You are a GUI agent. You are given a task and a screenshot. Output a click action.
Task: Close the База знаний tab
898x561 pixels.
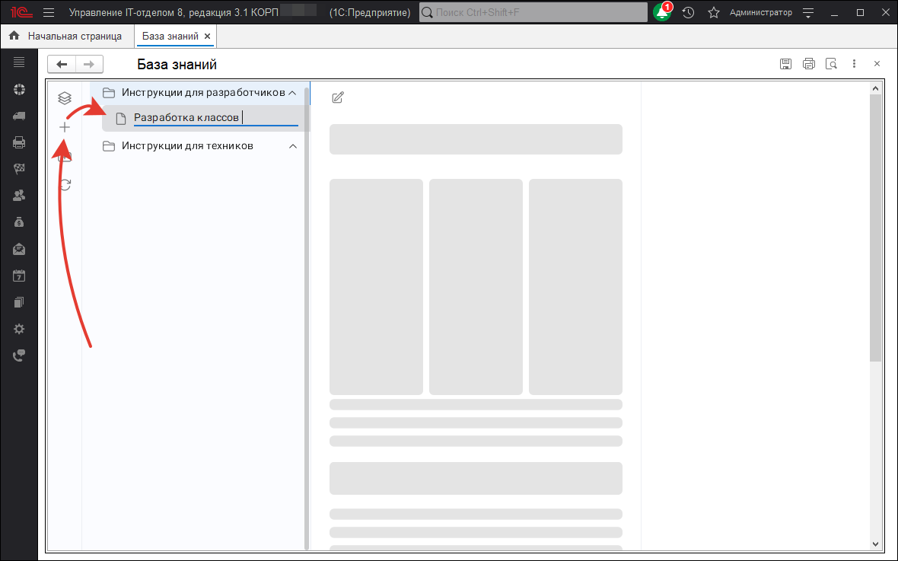coord(208,36)
